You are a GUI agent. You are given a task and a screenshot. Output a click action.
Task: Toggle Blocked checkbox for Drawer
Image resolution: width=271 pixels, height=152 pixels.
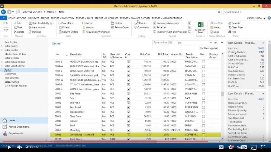pyautogui.click(x=203, y=121)
